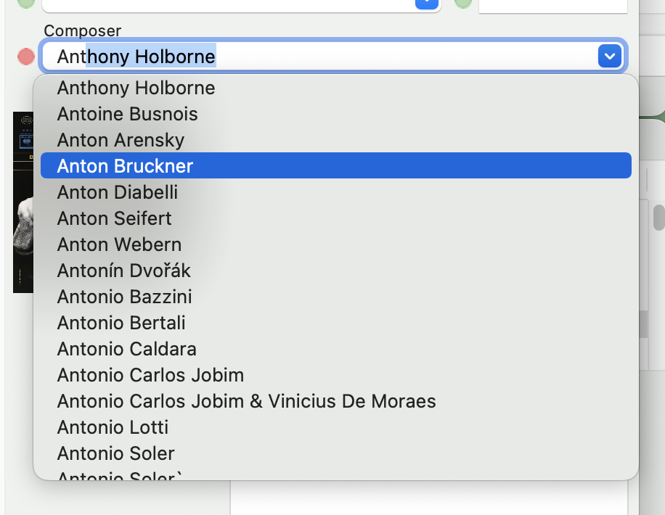Select the Antonio Carlos Jobim entry
665x515 pixels.
(150, 375)
